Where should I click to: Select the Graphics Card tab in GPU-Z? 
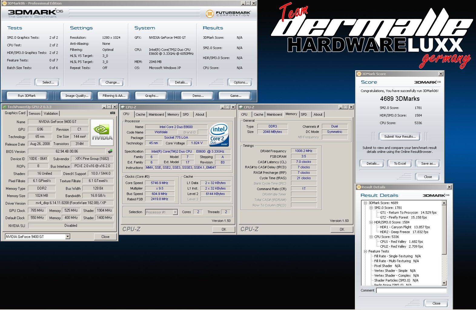point(15,113)
